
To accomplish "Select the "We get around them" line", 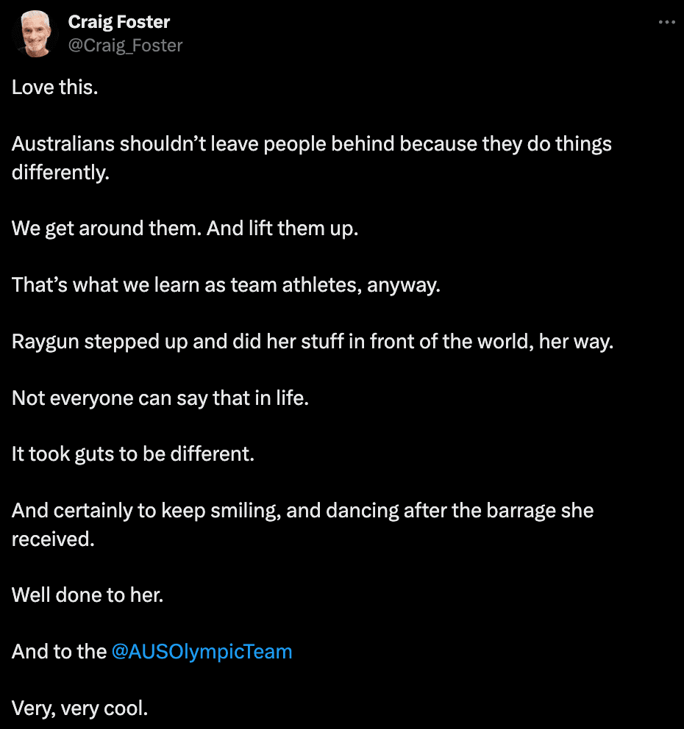I will [185, 228].
